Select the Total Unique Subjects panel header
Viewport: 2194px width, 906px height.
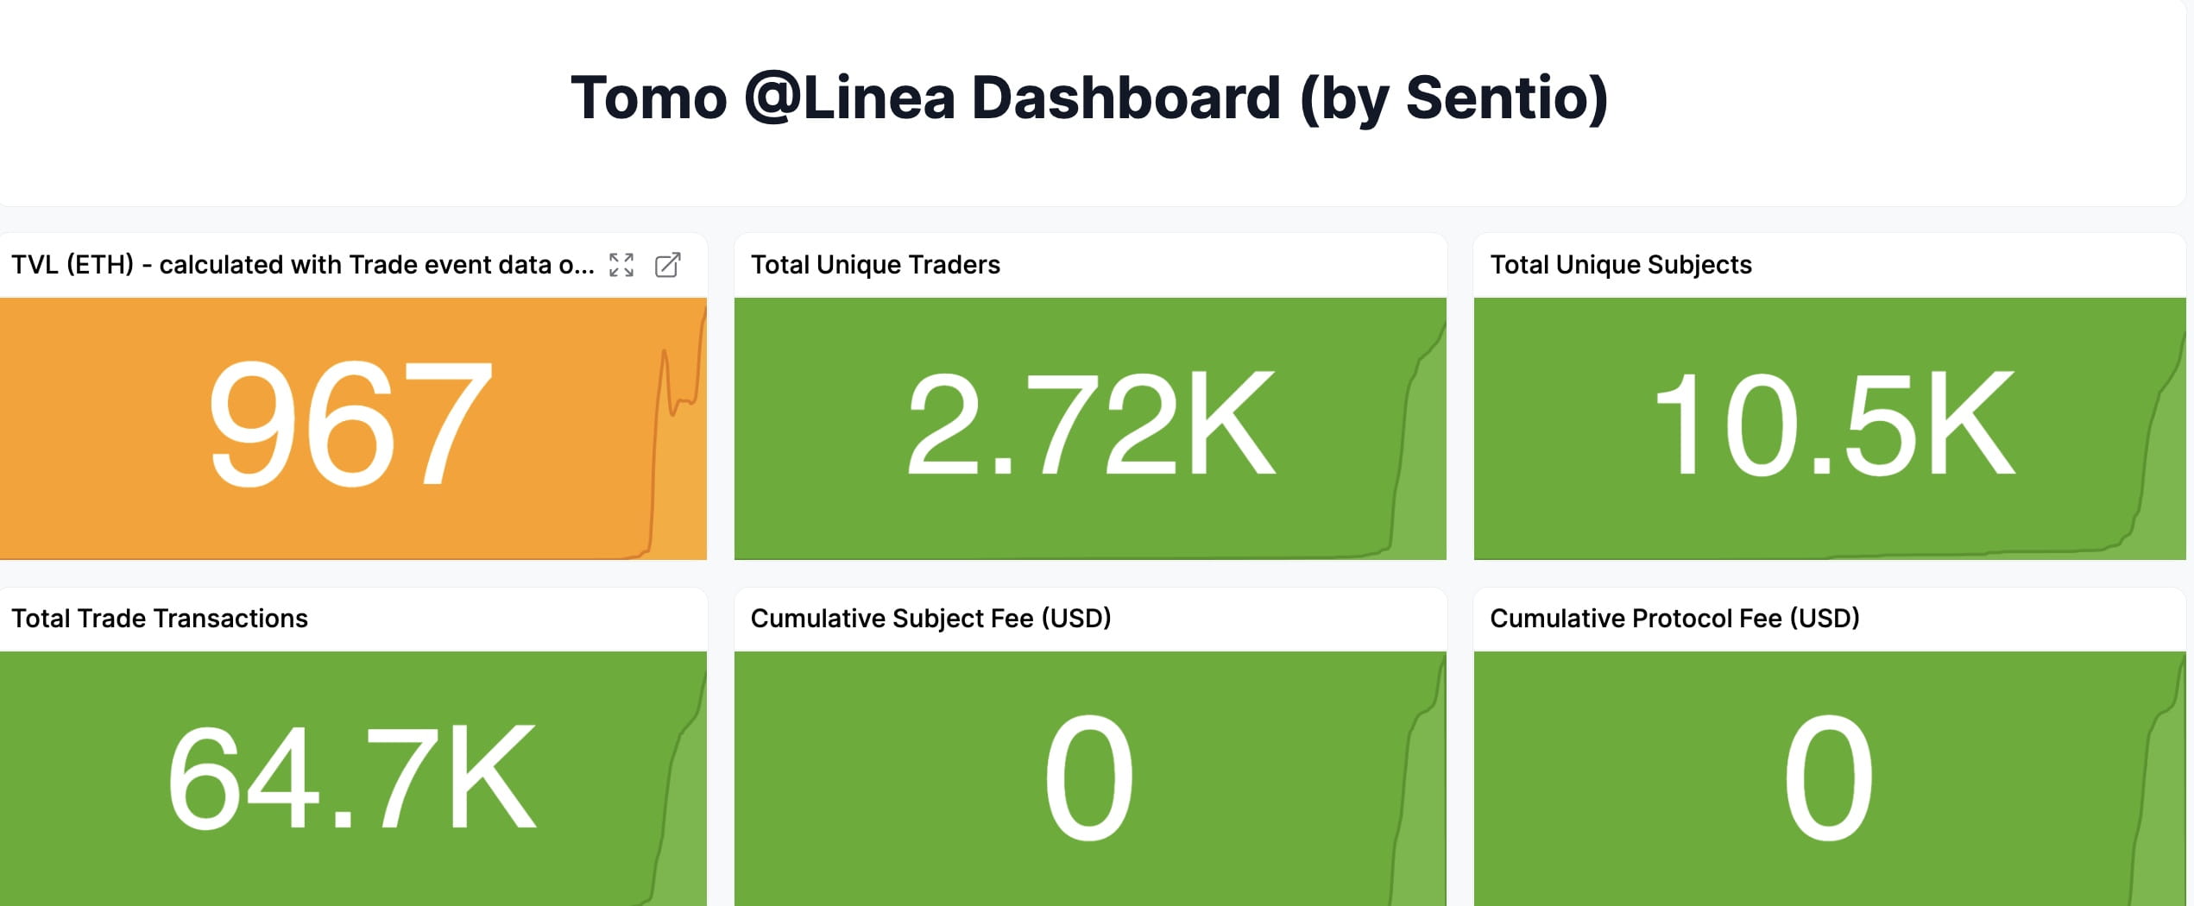point(1621,265)
